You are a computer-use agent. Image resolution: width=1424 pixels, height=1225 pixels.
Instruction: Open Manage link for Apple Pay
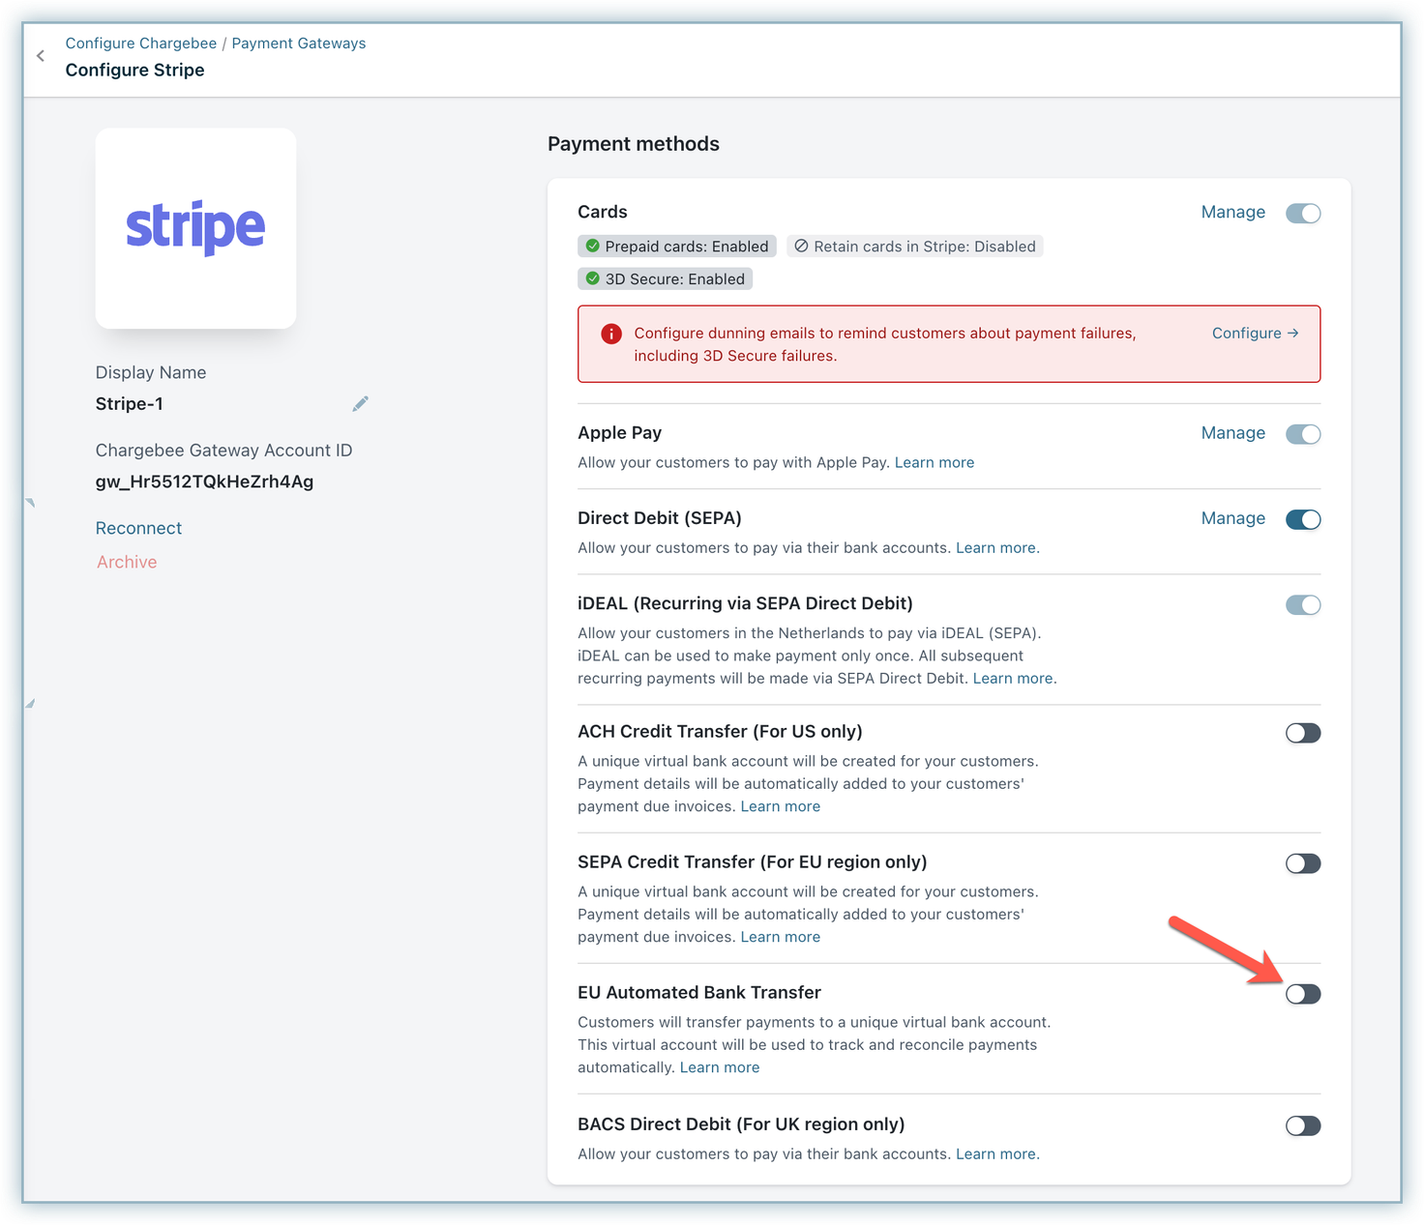click(1232, 433)
